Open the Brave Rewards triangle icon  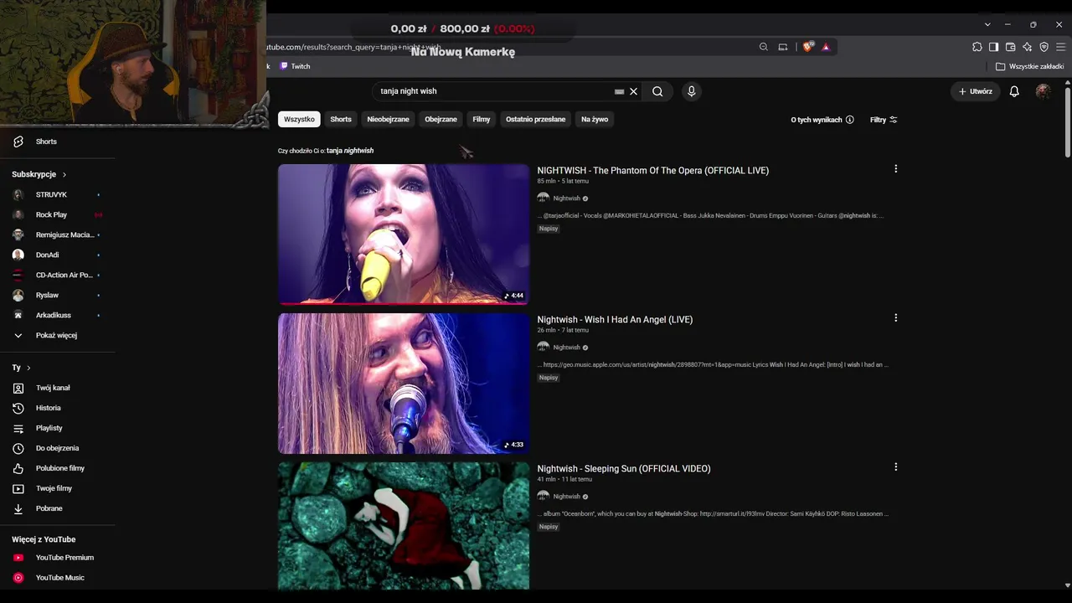(826, 47)
